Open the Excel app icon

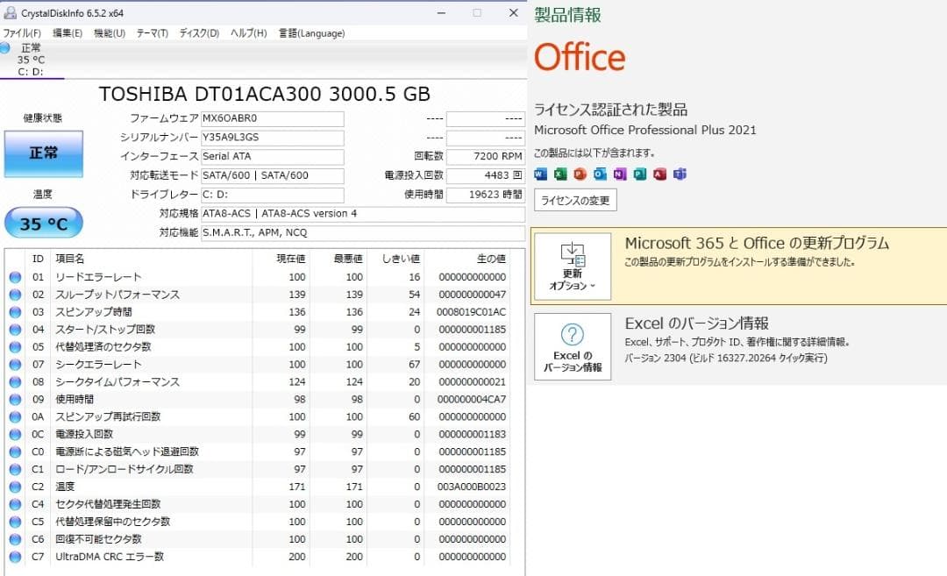coord(559,174)
